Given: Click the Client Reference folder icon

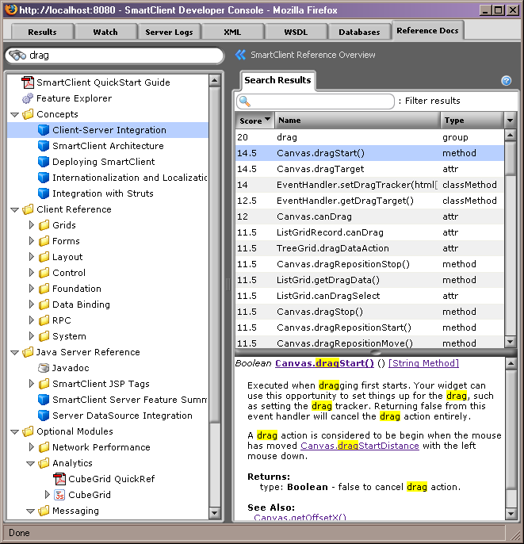Looking at the screenshot, I should [x=28, y=209].
